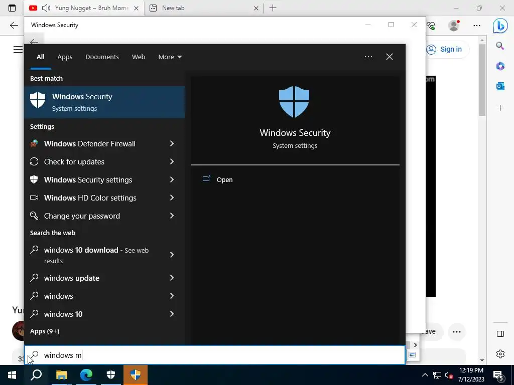Click the Edge tab actions menu icon
Viewport: 514px width, 385px height.
(x=12, y=8)
